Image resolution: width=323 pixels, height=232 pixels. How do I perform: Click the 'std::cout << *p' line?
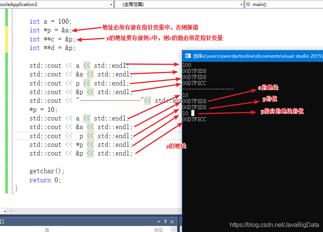pyautogui.click(x=81, y=145)
